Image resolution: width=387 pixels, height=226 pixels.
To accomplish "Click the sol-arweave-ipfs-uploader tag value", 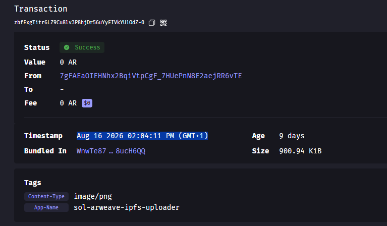I will coord(127,207).
